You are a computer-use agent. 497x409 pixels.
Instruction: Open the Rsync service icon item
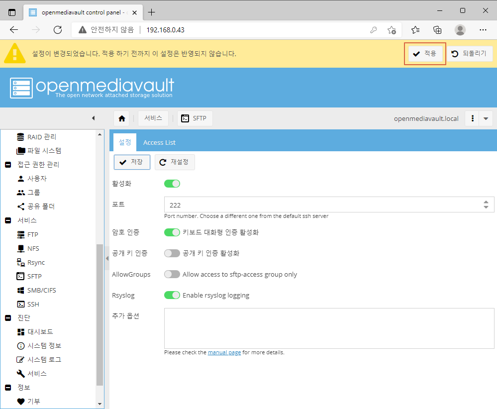[31, 263]
